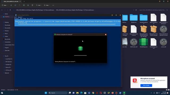Click the Windows Subsystem for Android splash logo
The height and width of the screenshot is (95, 170).
click(80, 49)
